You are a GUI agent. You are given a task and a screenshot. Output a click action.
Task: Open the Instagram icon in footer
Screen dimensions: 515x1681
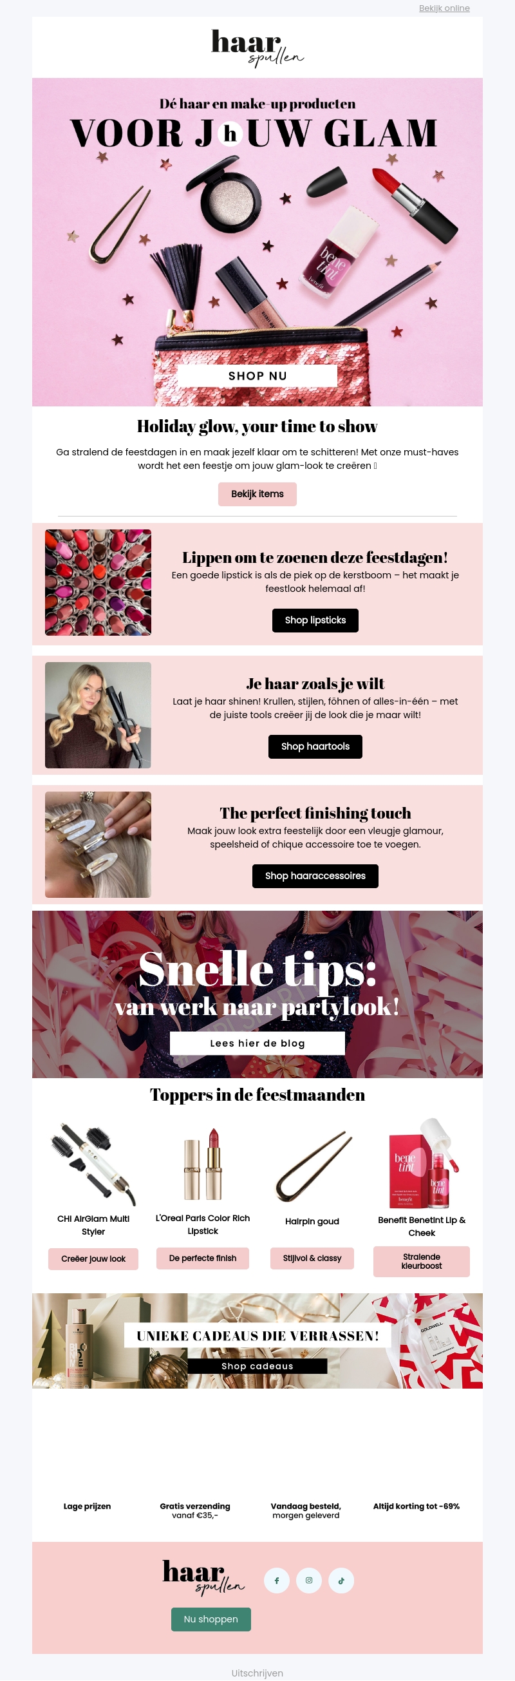pos(309,1581)
